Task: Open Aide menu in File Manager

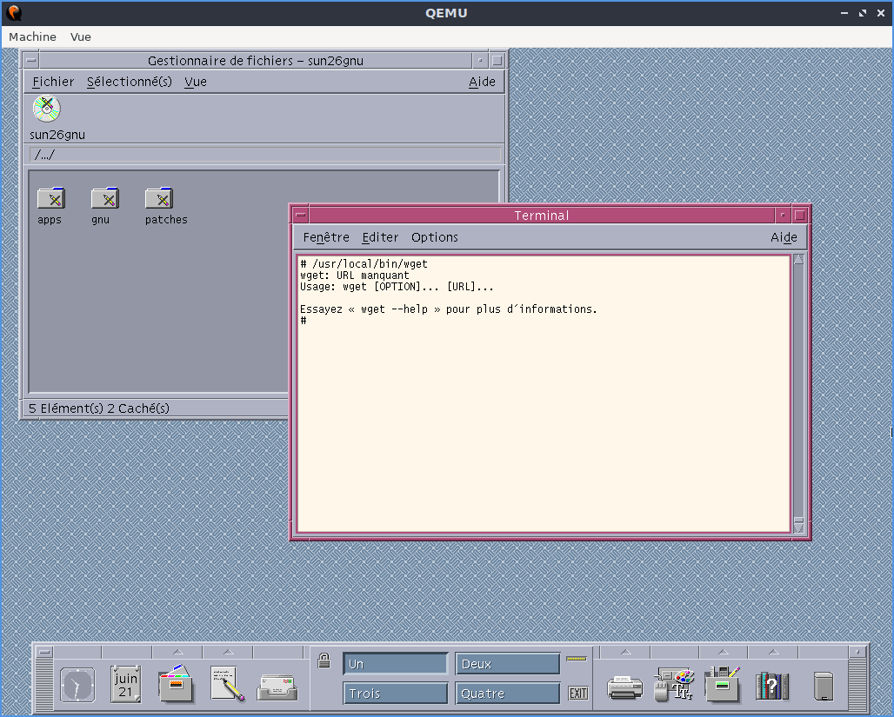Action: tap(482, 82)
